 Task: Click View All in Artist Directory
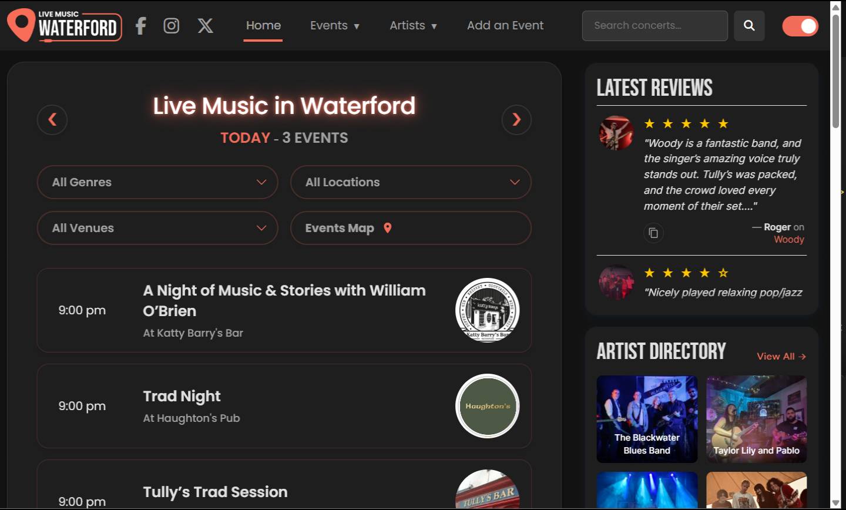click(781, 356)
